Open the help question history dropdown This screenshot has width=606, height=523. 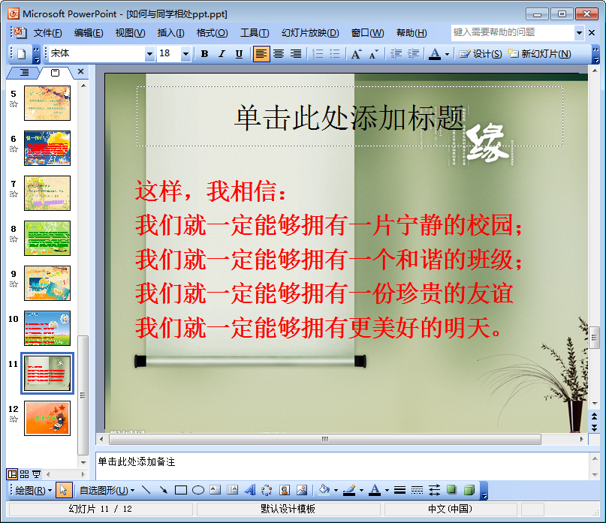pyautogui.click(x=579, y=33)
